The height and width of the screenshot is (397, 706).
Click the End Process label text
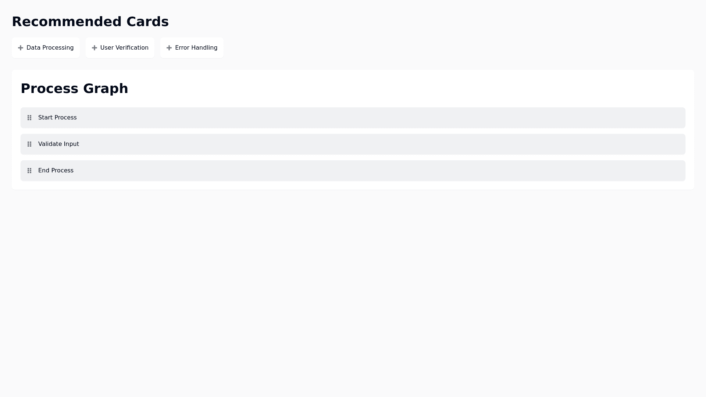coord(56,171)
